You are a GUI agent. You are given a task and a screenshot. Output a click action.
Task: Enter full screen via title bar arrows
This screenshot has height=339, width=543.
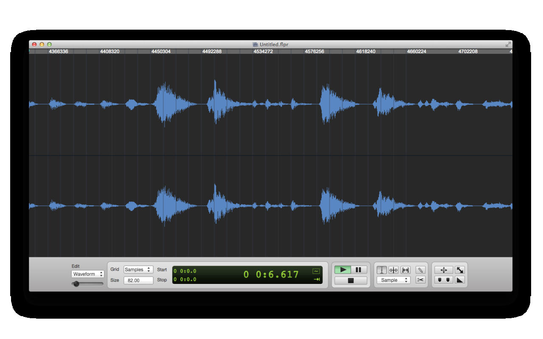tap(508, 44)
